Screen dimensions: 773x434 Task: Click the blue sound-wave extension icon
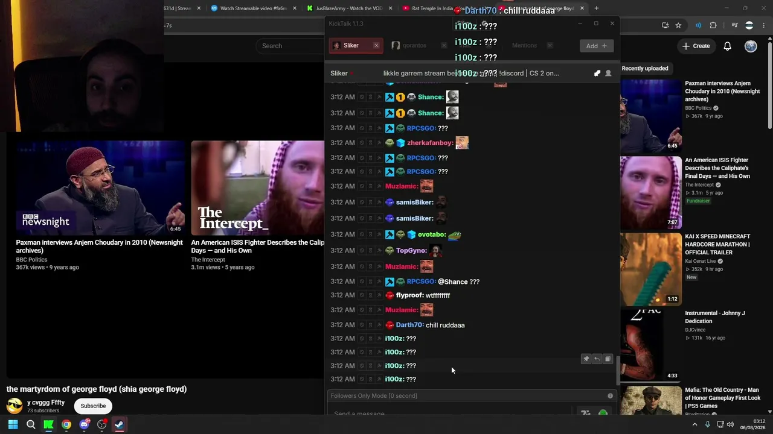click(698, 25)
